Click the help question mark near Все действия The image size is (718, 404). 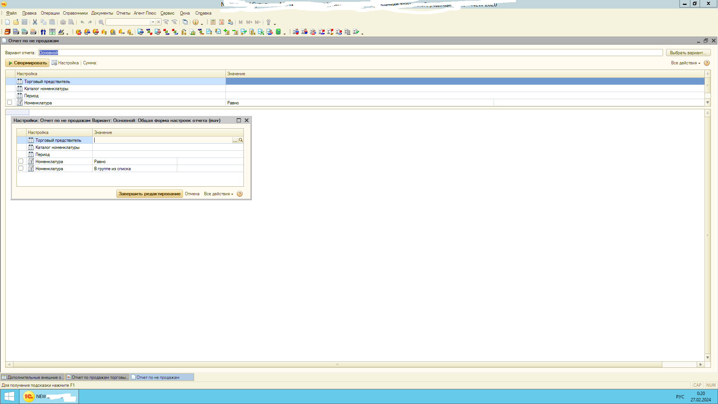pyautogui.click(x=707, y=63)
